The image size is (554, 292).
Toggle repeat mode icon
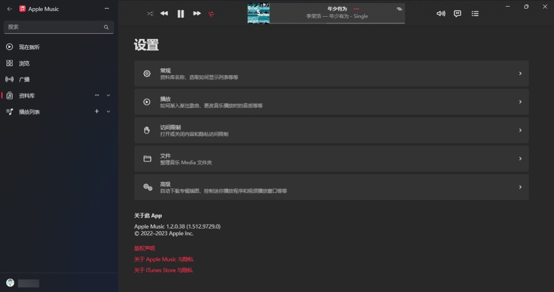(211, 14)
